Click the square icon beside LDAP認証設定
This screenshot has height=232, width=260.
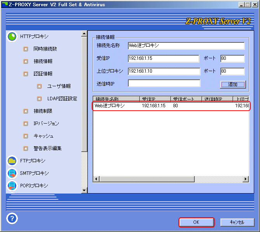[39, 99]
